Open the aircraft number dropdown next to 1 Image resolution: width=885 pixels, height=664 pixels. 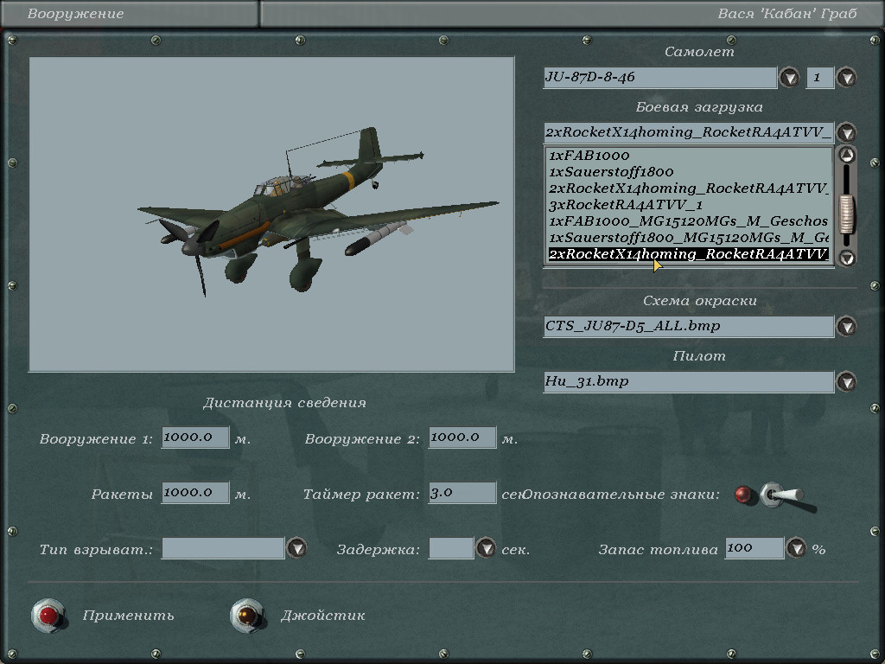[846, 77]
